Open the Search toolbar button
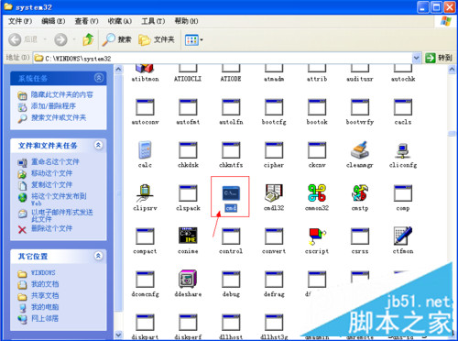The width and height of the screenshot is (458, 341). pos(116,39)
